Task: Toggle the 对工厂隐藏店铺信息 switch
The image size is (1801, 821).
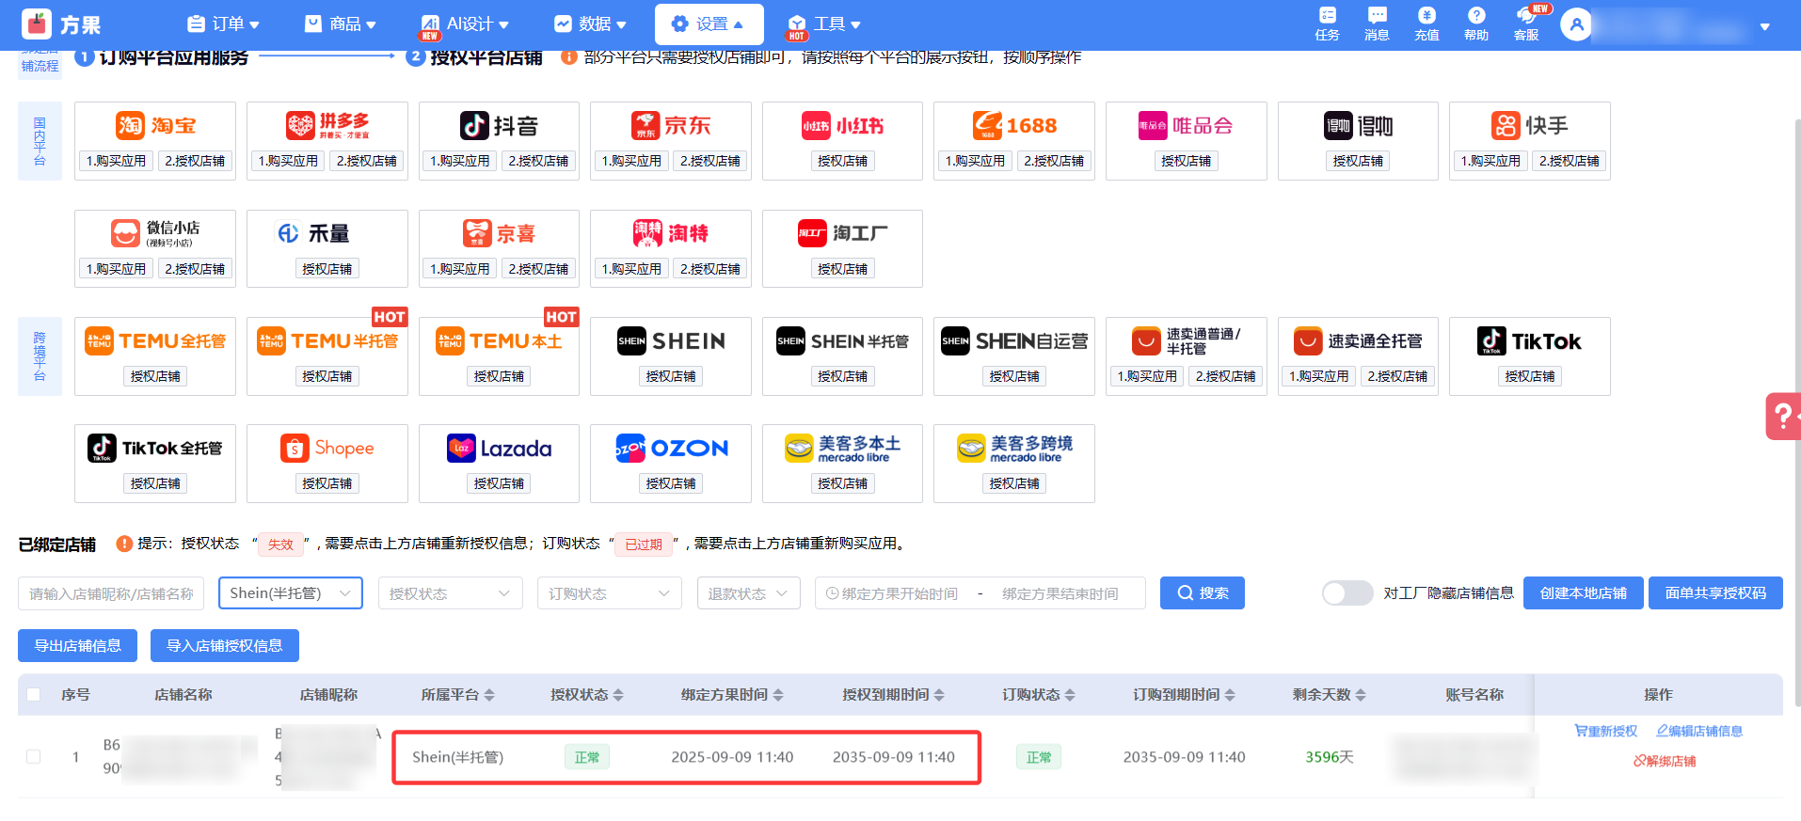Action: 1347,593
